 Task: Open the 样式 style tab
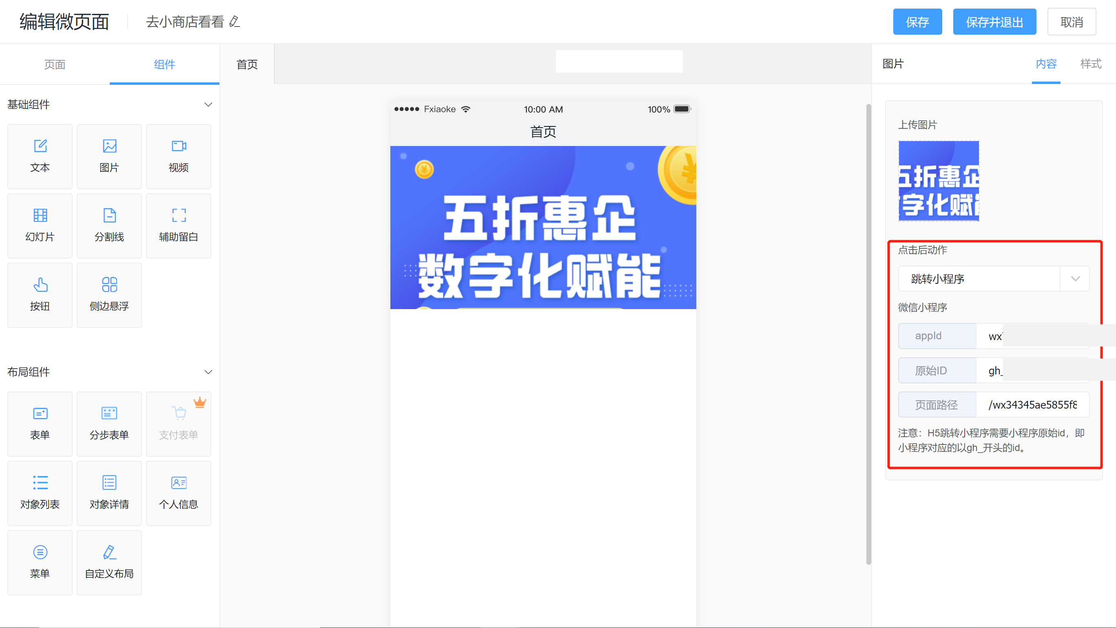coord(1090,64)
